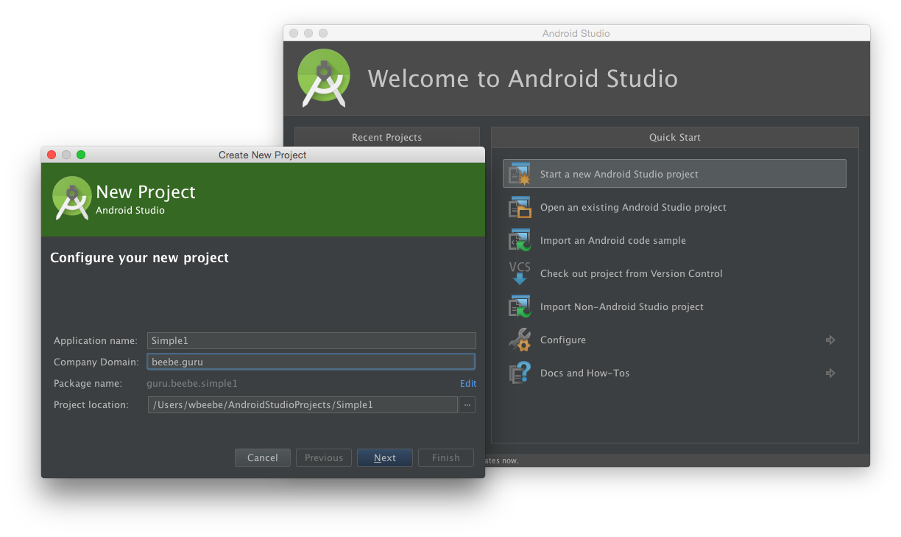Open Docs and How-Tos entry
The height and width of the screenshot is (537, 901).
674,373
